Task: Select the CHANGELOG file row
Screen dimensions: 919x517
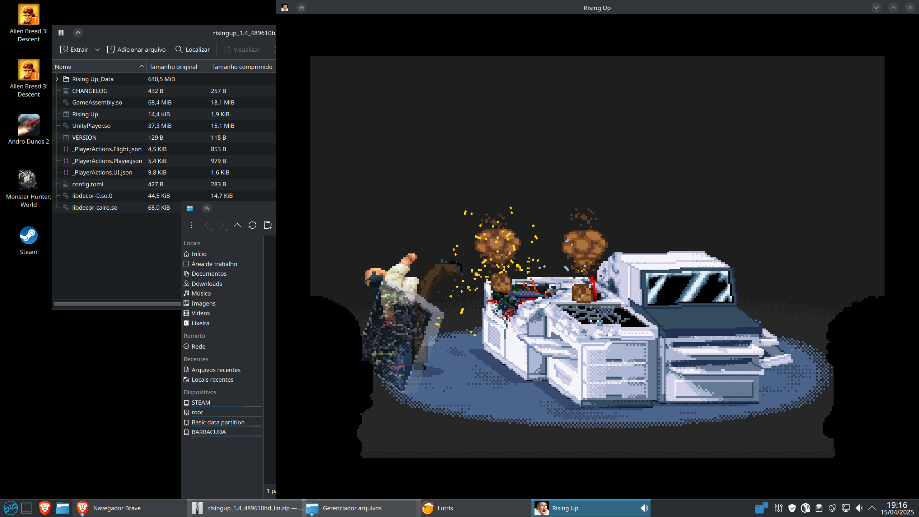Action: (x=164, y=91)
